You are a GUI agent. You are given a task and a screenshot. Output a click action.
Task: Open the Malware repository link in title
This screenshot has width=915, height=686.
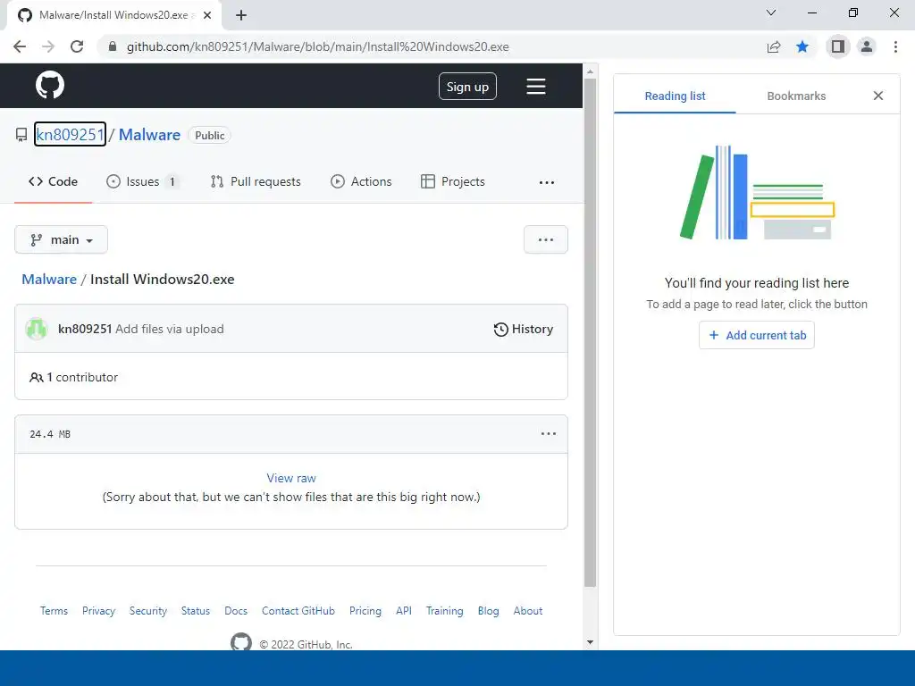[149, 135]
